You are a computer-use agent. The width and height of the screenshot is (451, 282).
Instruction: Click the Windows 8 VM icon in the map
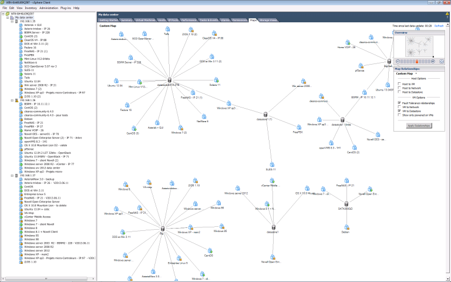126,184
